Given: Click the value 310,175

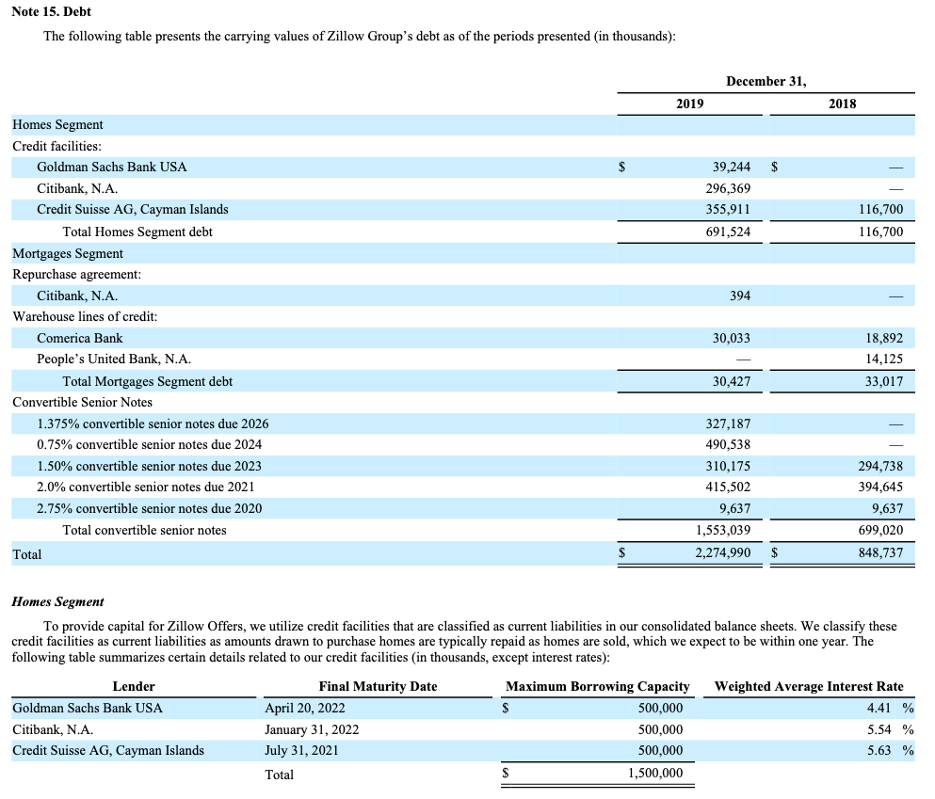Looking at the screenshot, I should tap(728, 466).
